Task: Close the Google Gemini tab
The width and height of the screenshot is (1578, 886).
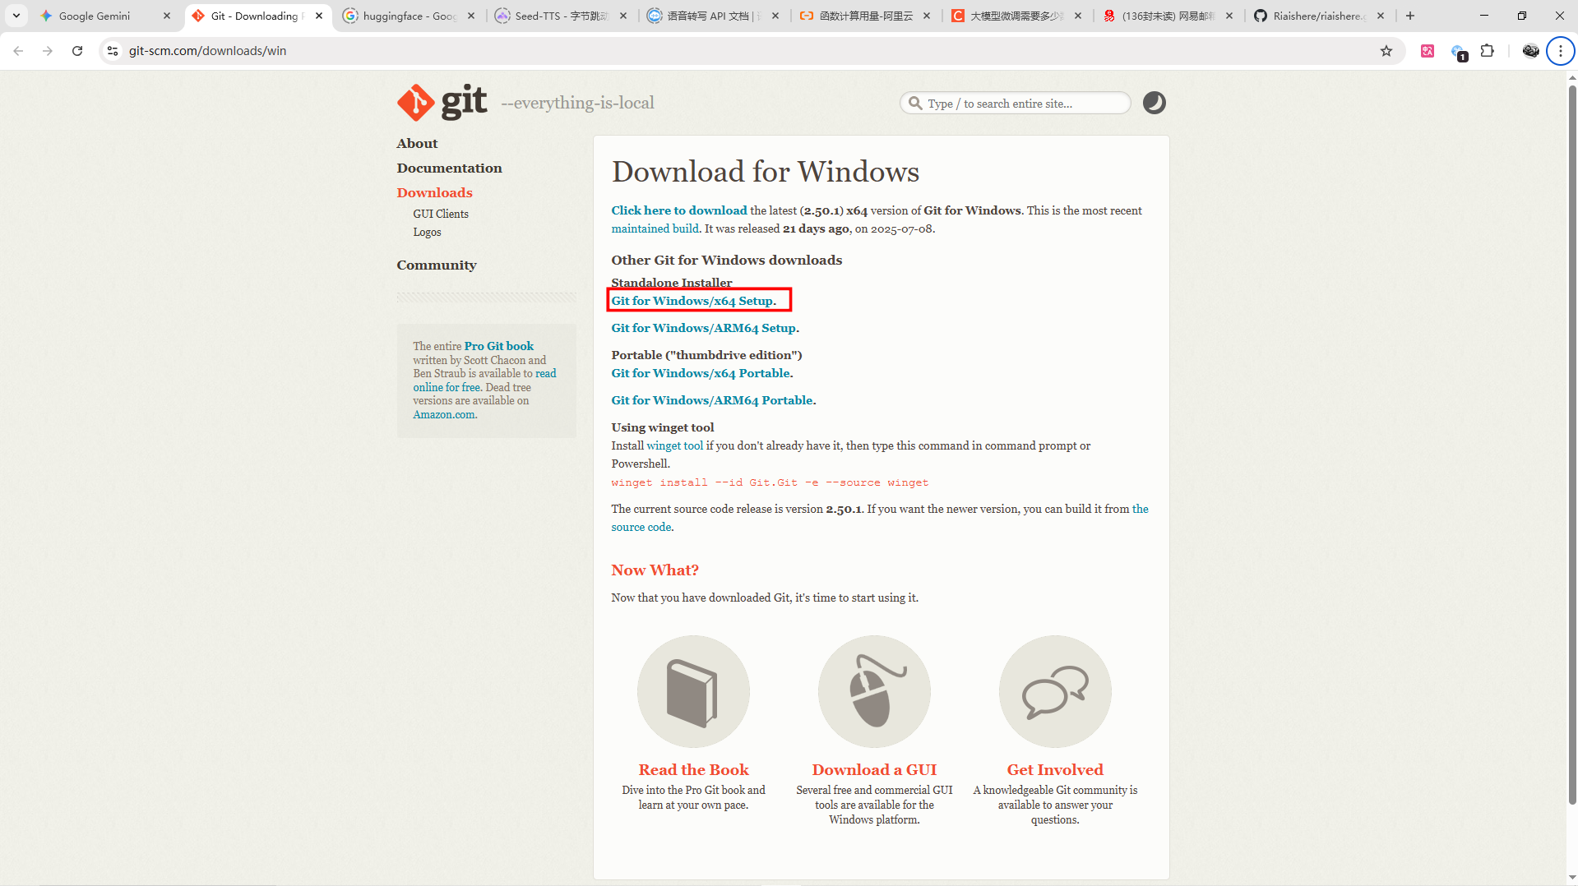Action: tap(167, 16)
